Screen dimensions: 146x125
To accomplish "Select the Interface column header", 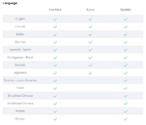I will [x=55, y=10].
